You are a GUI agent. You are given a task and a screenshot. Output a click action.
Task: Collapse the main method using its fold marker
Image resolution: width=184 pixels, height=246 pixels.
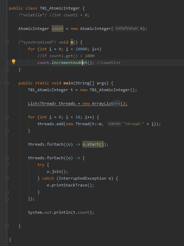[7, 83]
